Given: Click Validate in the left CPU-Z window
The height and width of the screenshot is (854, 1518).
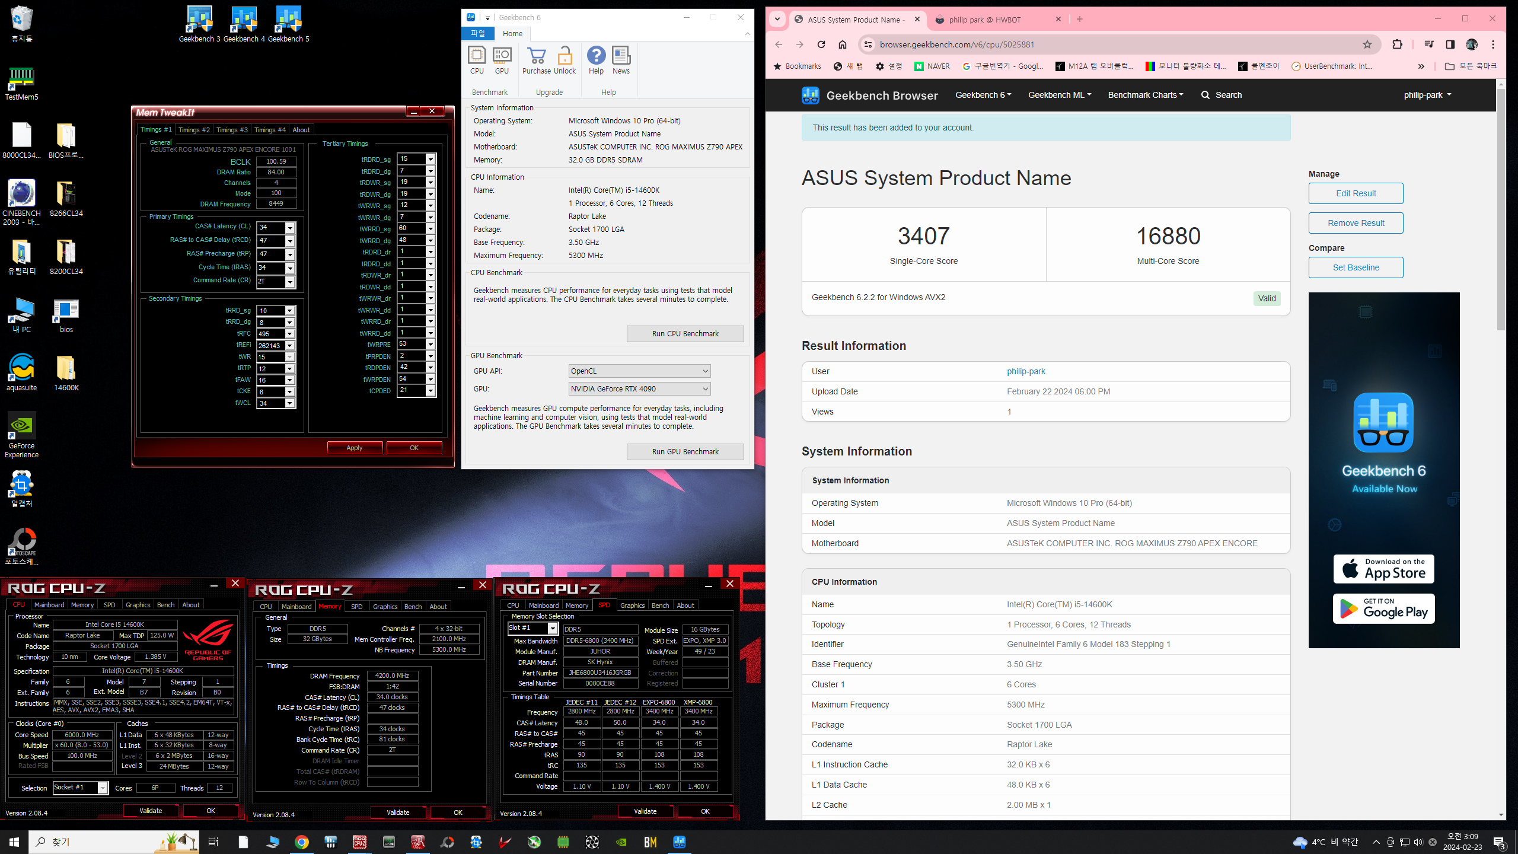Looking at the screenshot, I should click(x=151, y=811).
